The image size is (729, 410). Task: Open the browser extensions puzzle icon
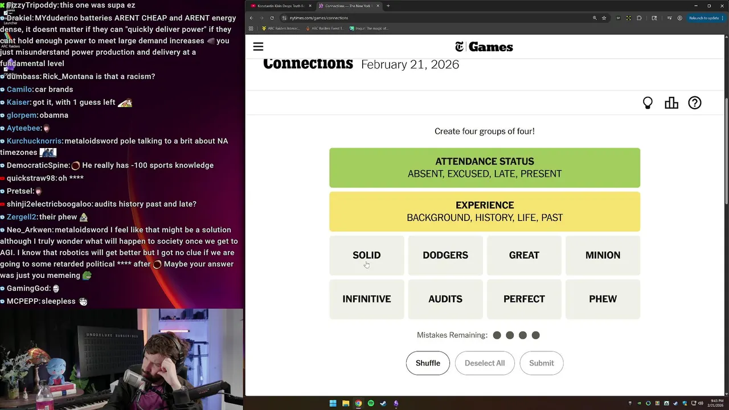(x=639, y=18)
